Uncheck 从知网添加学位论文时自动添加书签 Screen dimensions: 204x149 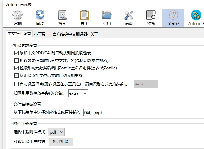tap(16, 76)
